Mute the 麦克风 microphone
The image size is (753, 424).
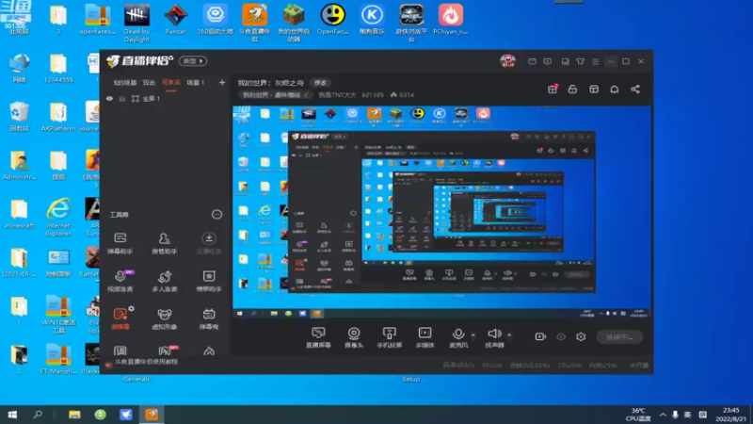coord(458,337)
